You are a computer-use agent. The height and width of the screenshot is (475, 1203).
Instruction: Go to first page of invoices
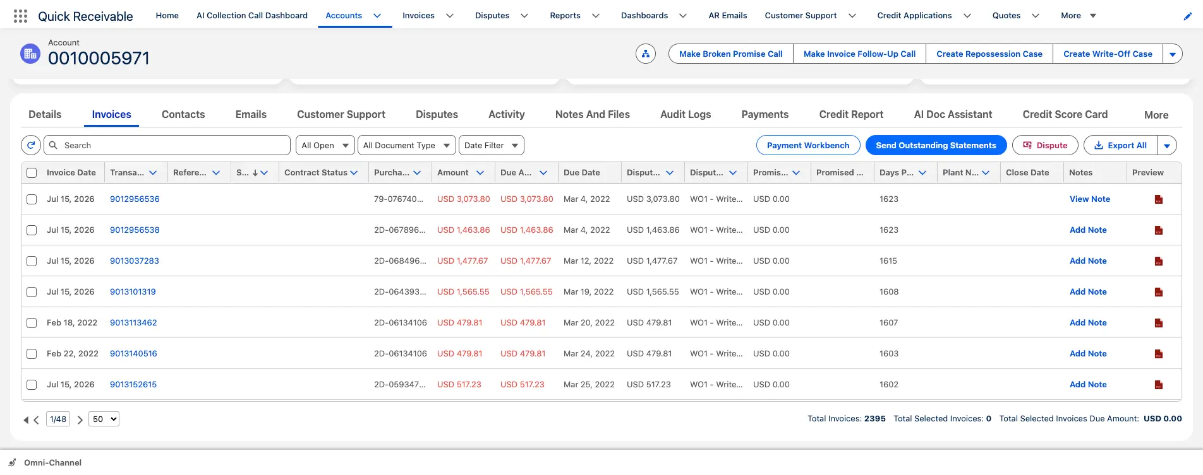coord(26,419)
